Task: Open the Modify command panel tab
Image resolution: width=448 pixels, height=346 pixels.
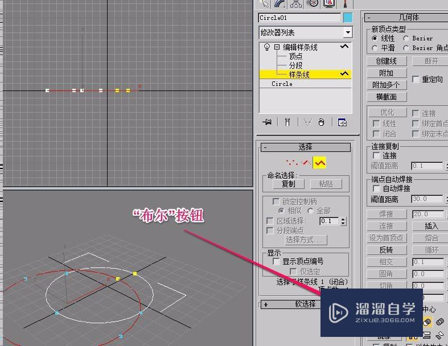Action: tap(280, 4)
